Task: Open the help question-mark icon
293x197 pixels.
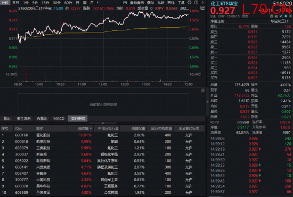Action: click(196, 3)
